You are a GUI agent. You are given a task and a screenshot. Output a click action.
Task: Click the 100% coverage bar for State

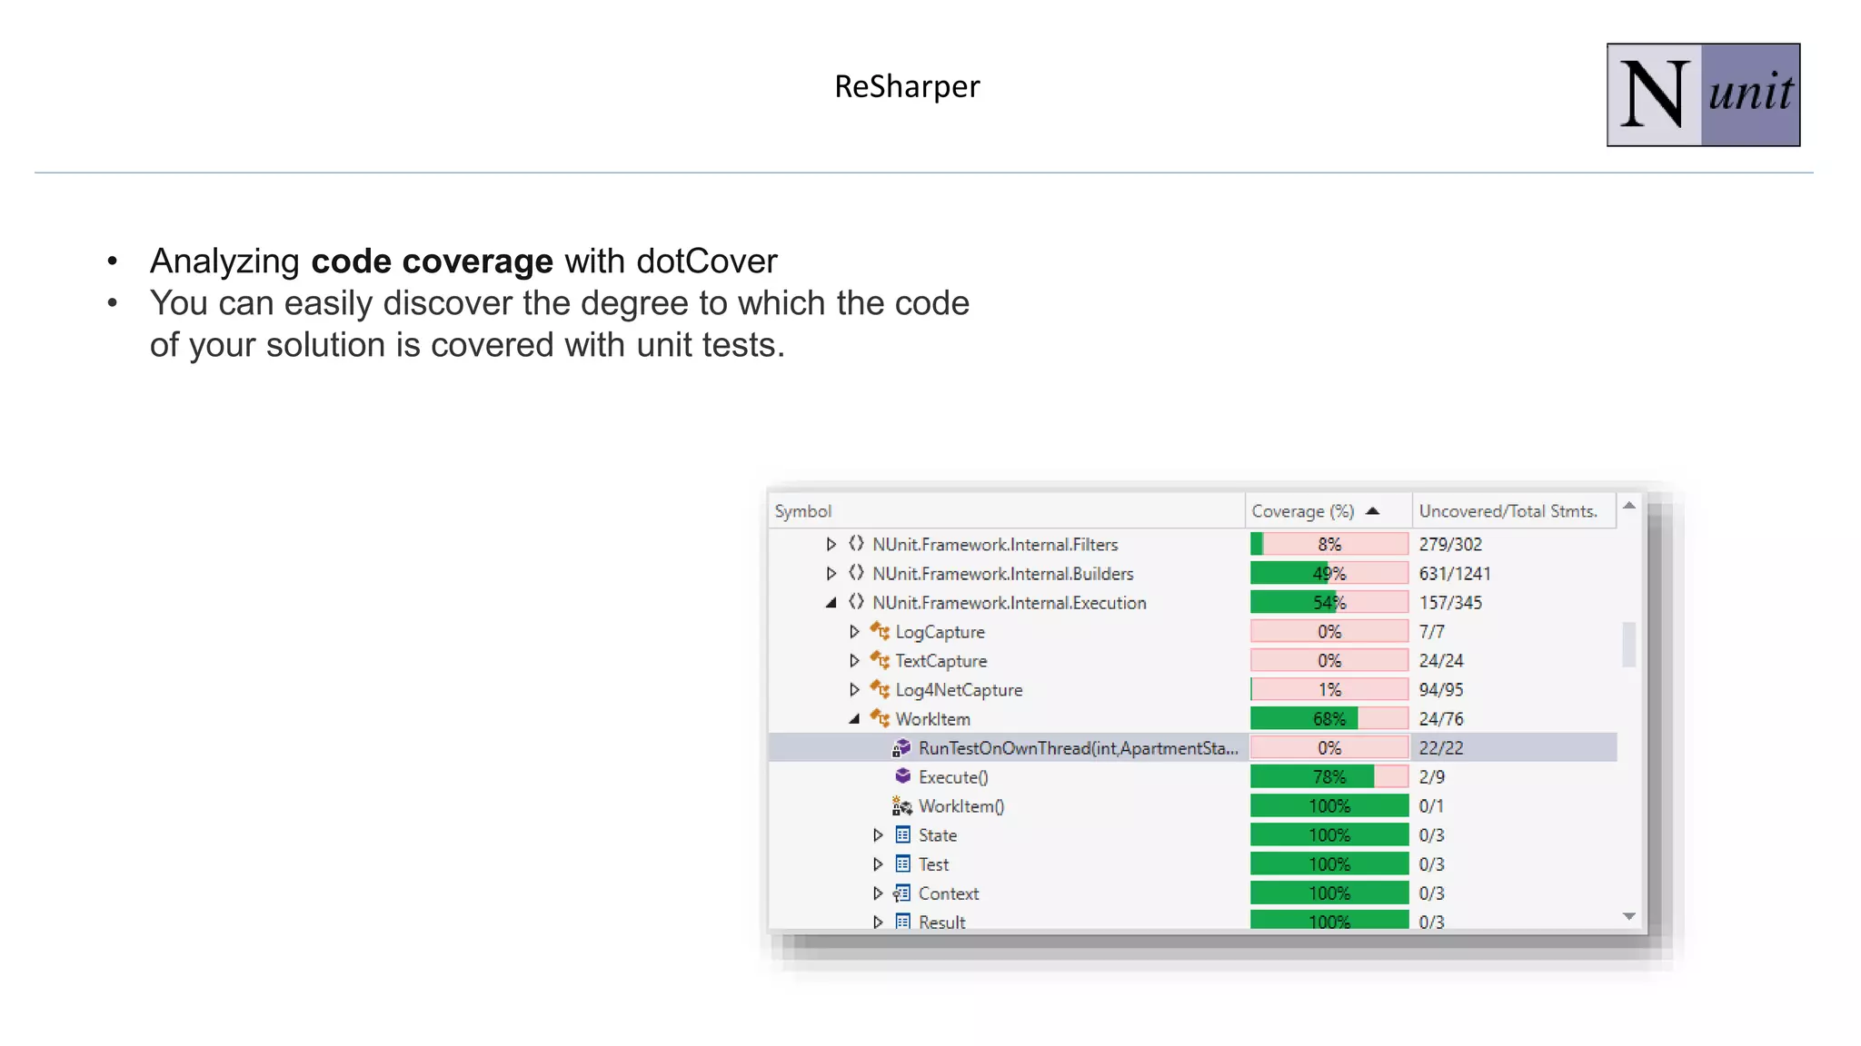1329,834
